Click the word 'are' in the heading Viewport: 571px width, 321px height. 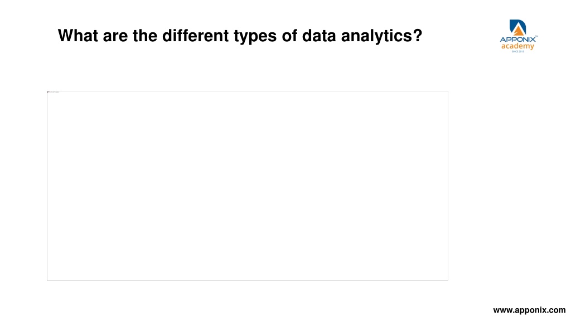tap(115, 37)
